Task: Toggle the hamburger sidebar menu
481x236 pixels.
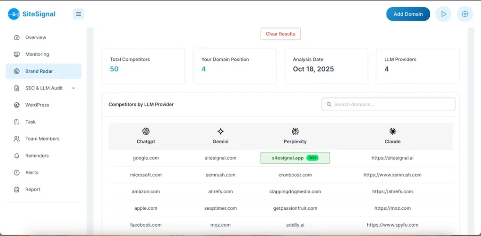Action: (78, 14)
